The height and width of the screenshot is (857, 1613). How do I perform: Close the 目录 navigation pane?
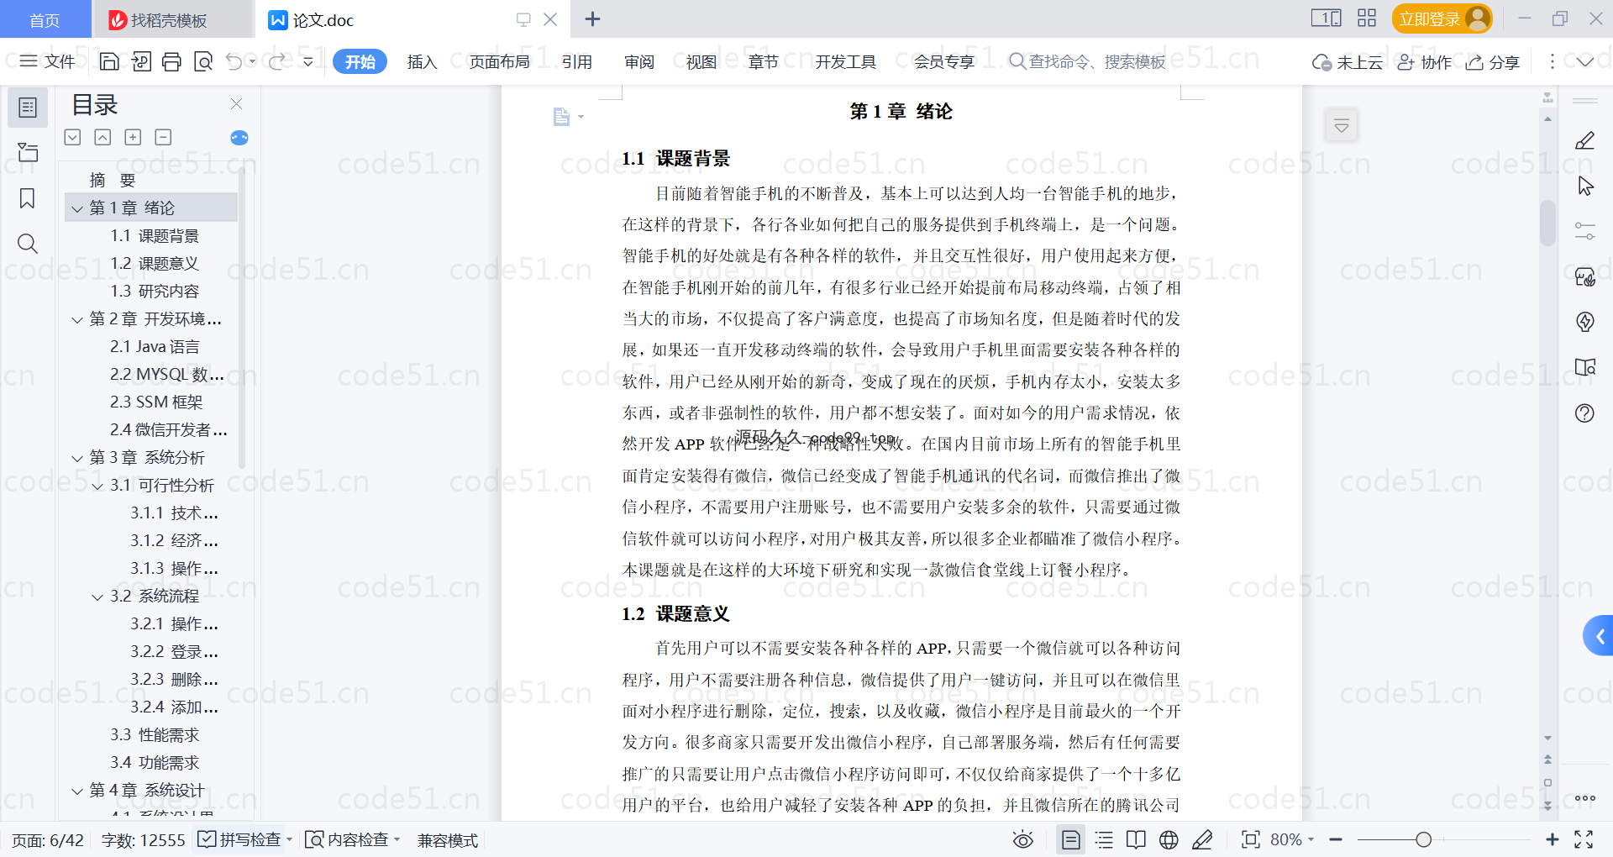236,104
